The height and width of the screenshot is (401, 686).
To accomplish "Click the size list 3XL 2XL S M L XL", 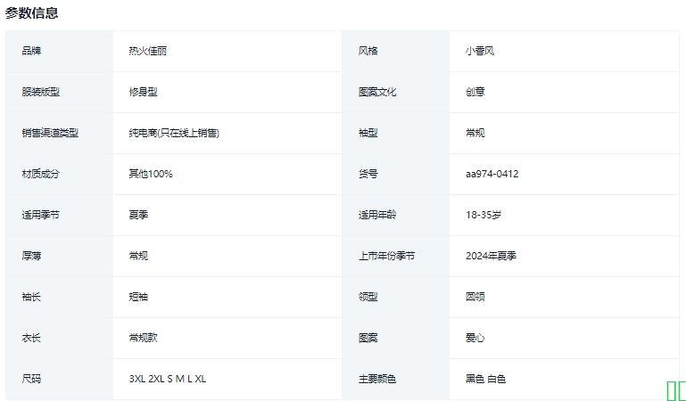I will pos(168,379).
